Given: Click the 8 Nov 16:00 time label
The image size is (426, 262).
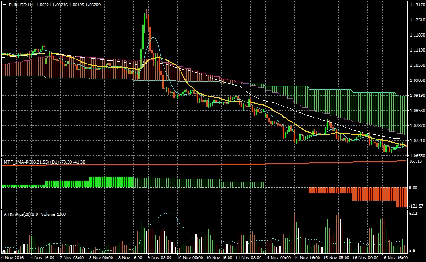Looking at the screenshot, I should tap(130, 257).
